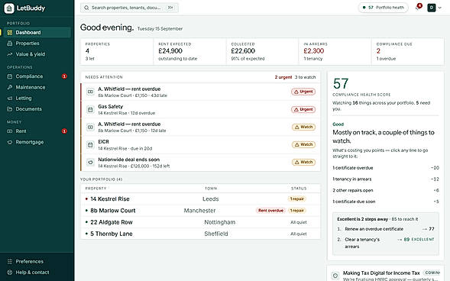Click the '3 to watch' filter text

305,77
